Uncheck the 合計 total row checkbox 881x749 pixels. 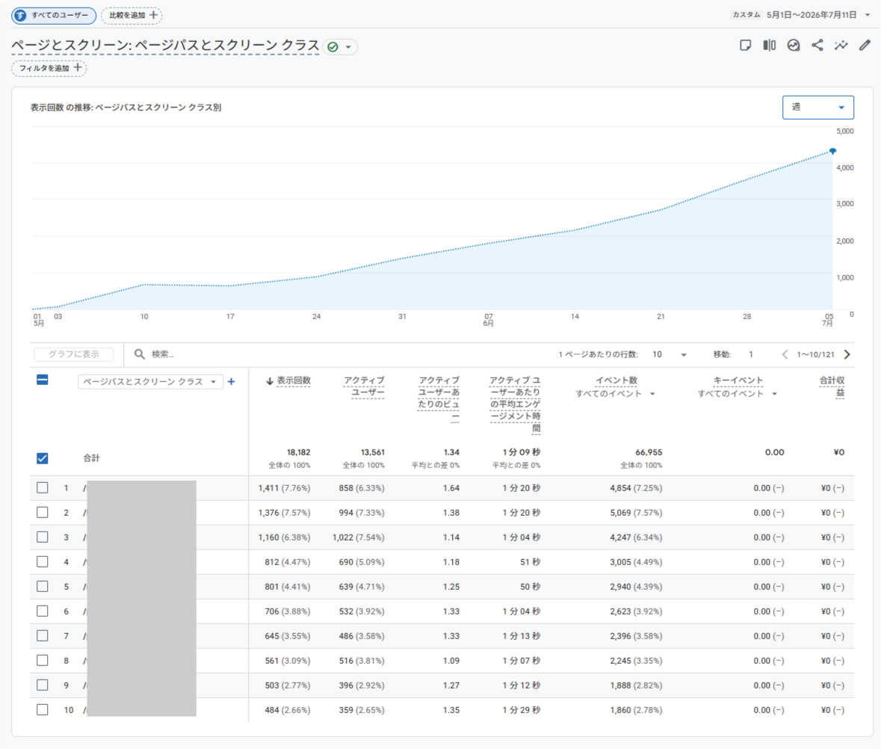point(42,458)
